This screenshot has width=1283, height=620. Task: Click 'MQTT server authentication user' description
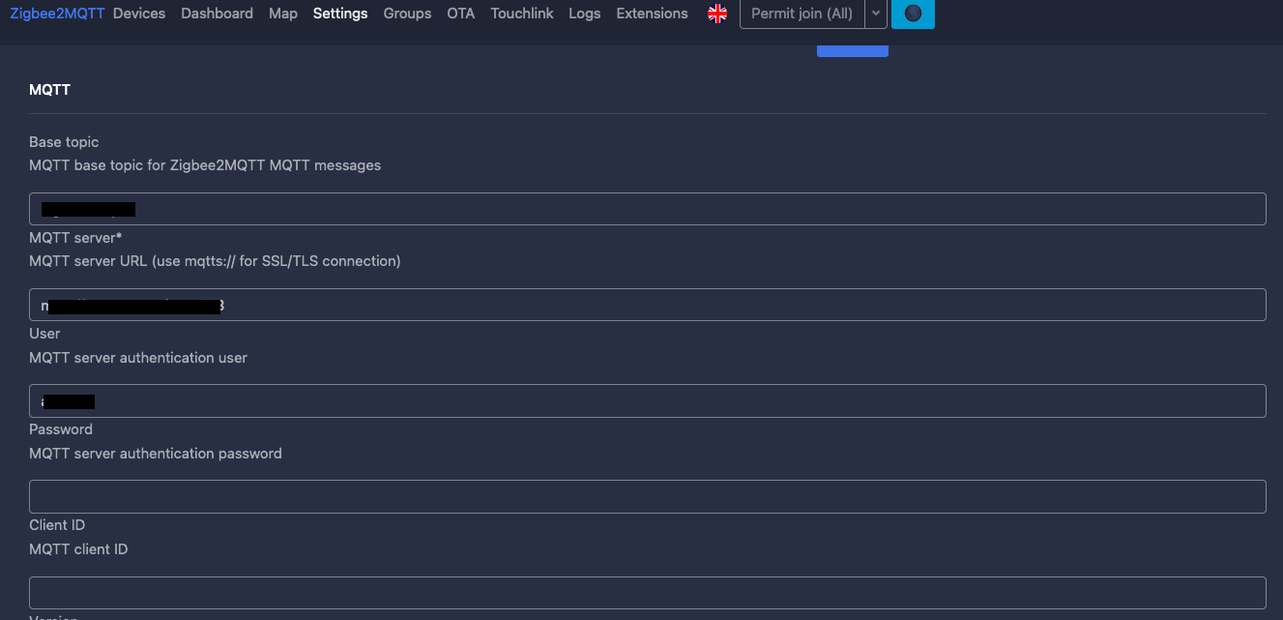[x=138, y=358]
